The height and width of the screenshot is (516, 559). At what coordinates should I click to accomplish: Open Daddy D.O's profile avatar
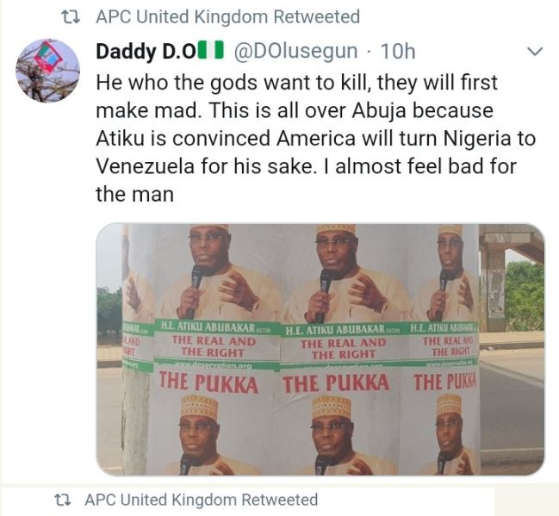[47, 69]
